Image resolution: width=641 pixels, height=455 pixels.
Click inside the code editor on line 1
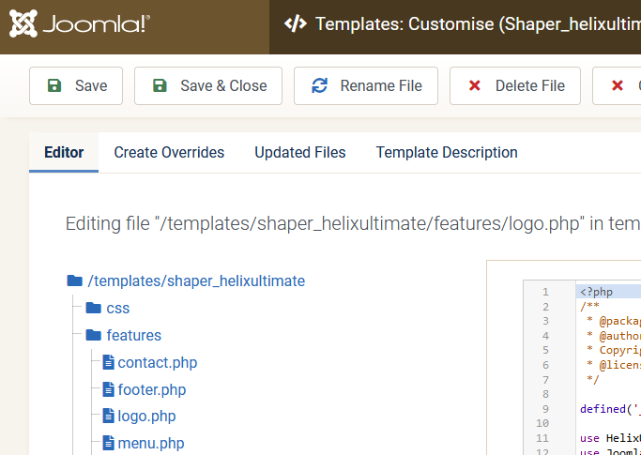point(610,292)
